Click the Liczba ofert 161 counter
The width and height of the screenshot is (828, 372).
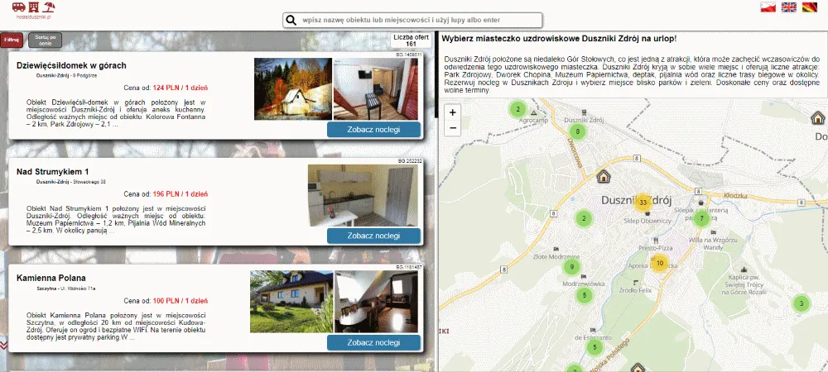411,41
